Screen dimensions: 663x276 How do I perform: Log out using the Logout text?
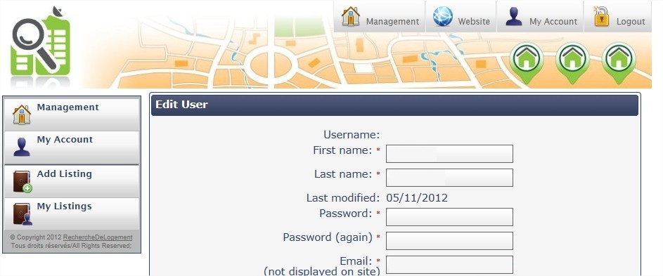click(631, 22)
